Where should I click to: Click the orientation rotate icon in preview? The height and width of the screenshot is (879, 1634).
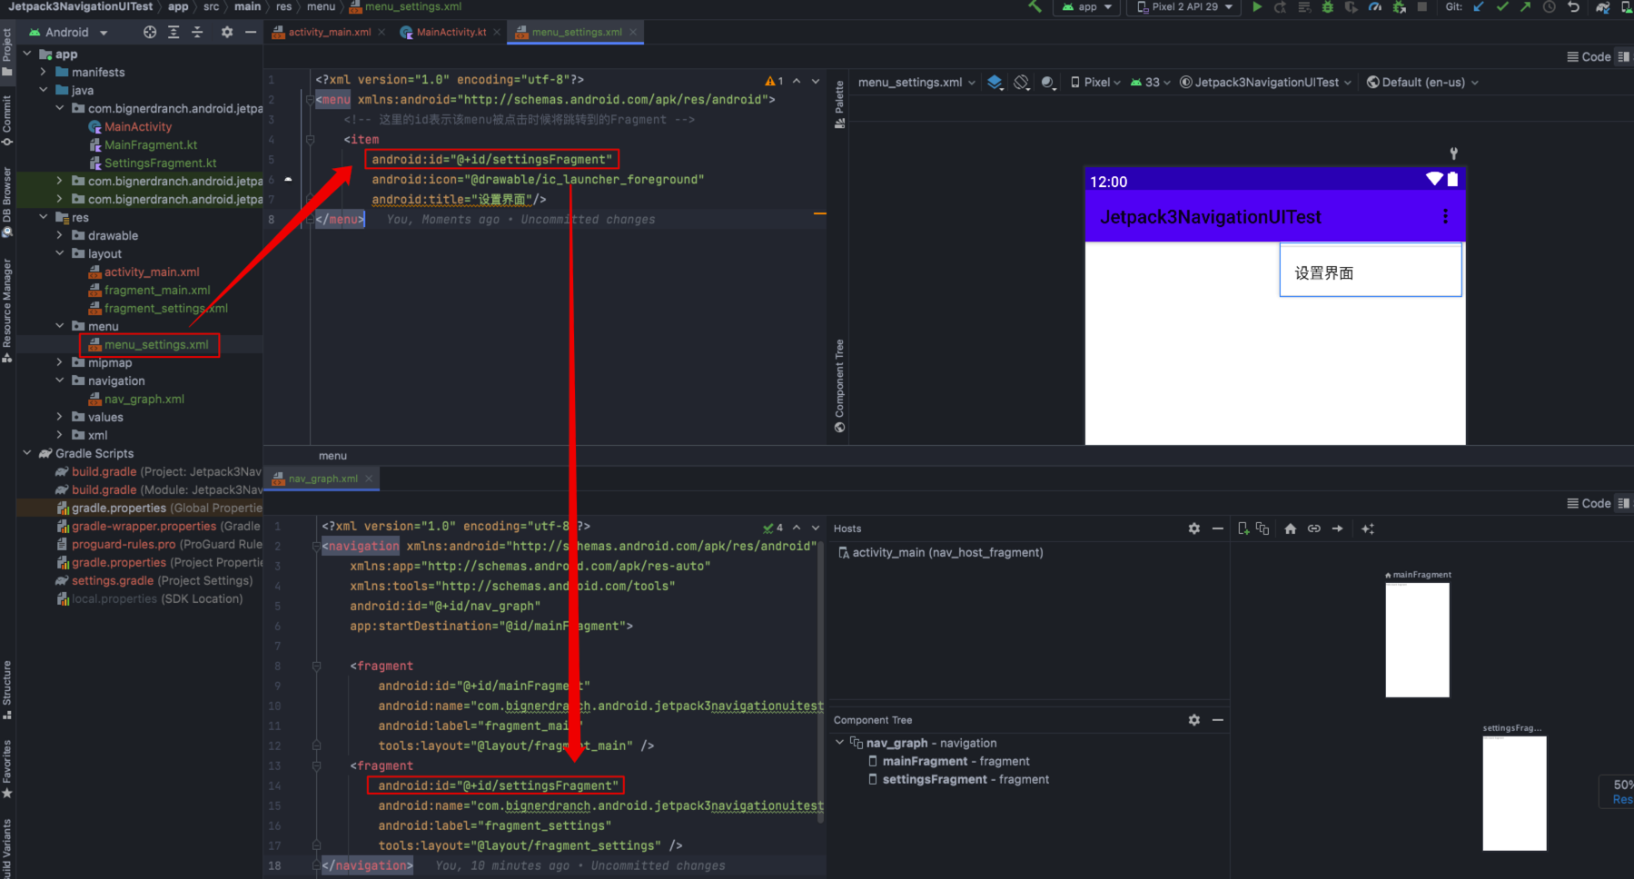click(x=1022, y=83)
